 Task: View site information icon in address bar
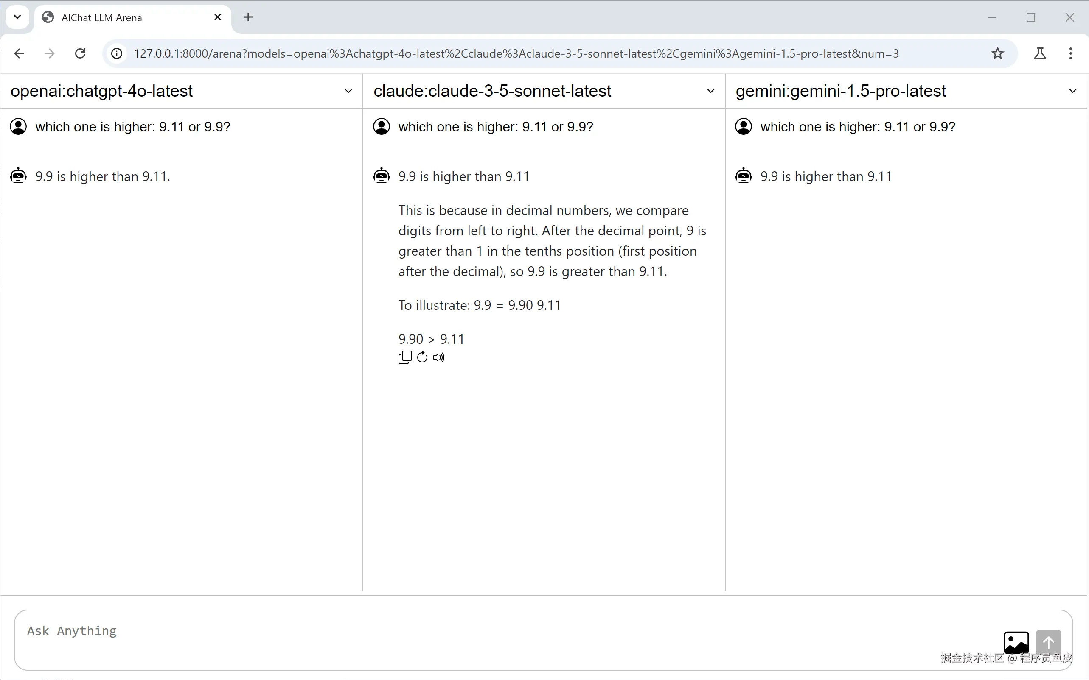117,53
